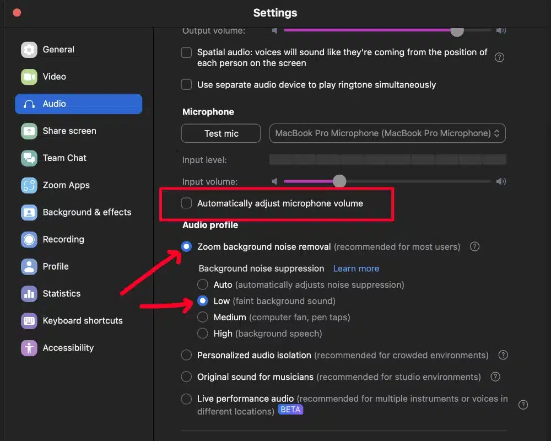551x441 pixels.
Task: Open Learn more link for noise suppression
Action: point(356,268)
